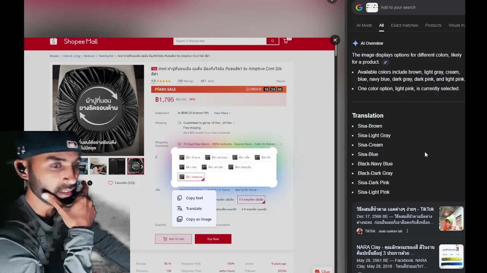Viewport: 487px width, 273px height.
Task: Select the Navy Blue color option
Action: (x=188, y=167)
